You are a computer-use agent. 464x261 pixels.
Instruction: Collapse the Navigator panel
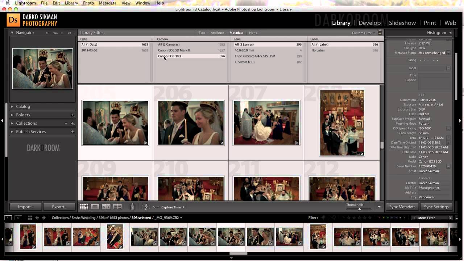[12, 33]
